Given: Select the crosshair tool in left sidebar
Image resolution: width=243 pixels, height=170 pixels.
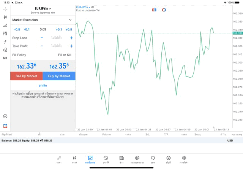Looking at the screenshot, I should click(5, 9).
